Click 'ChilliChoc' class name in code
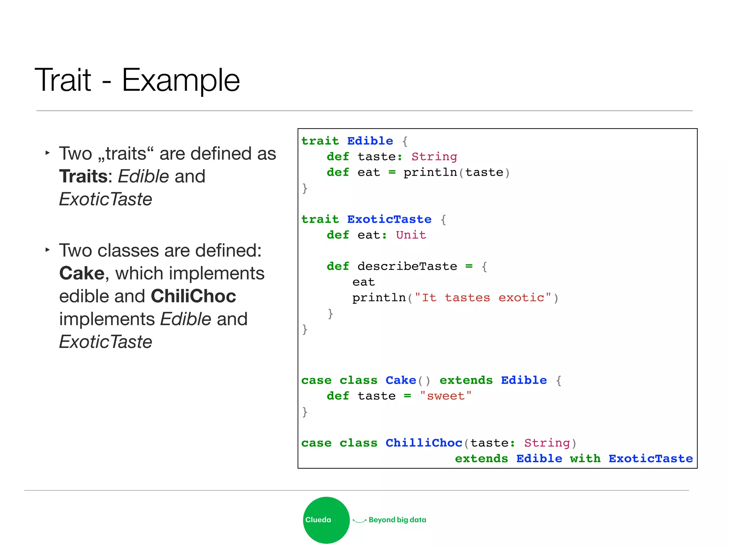This screenshot has width=729, height=547. pos(424,443)
